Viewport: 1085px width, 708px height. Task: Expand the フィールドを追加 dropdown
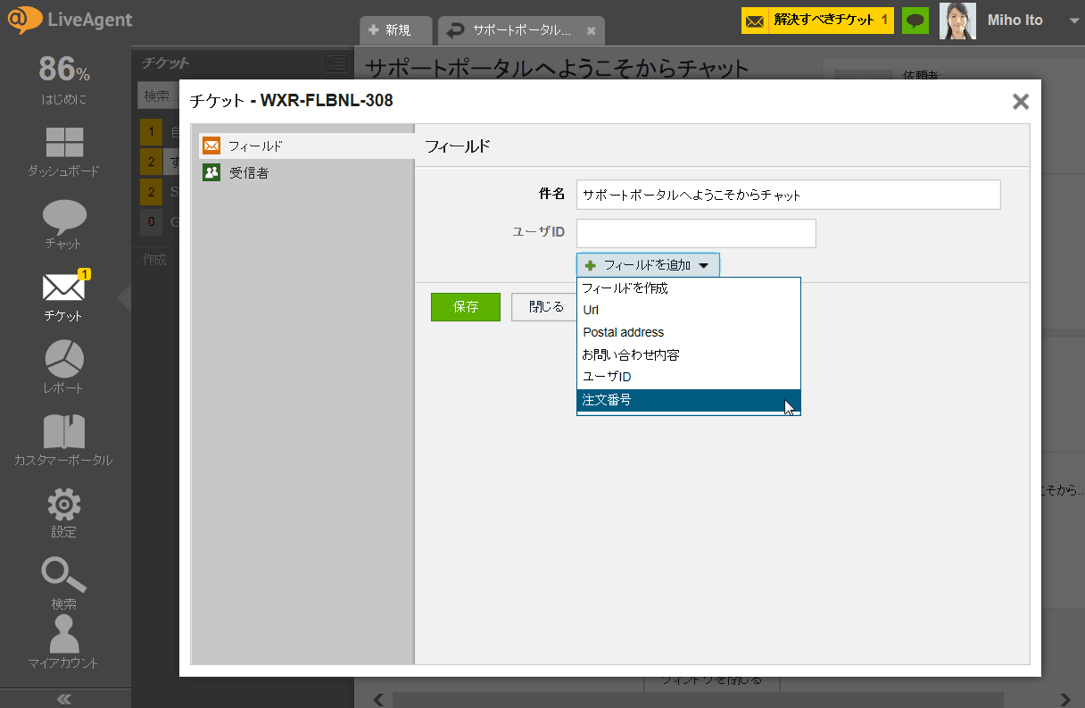[648, 265]
